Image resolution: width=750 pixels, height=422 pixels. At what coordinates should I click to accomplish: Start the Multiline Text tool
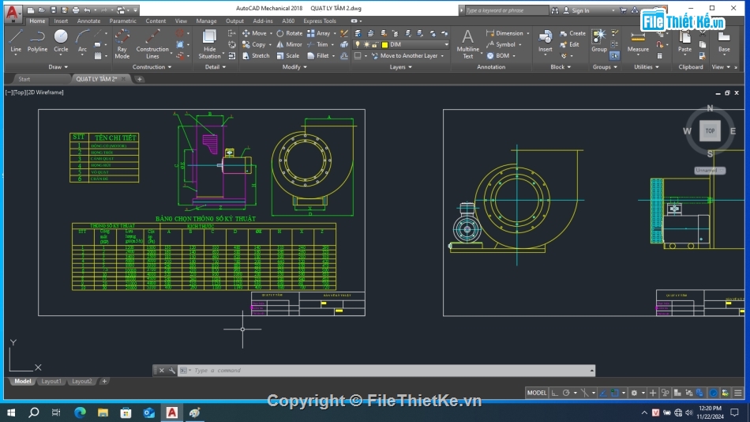coord(468,43)
